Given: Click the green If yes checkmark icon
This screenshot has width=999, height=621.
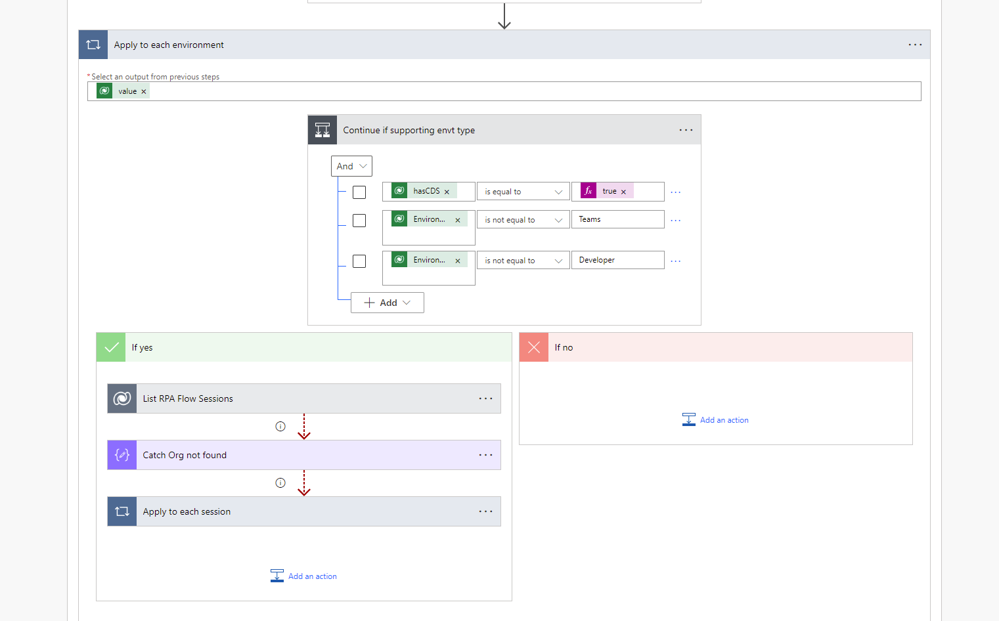Looking at the screenshot, I should point(111,347).
